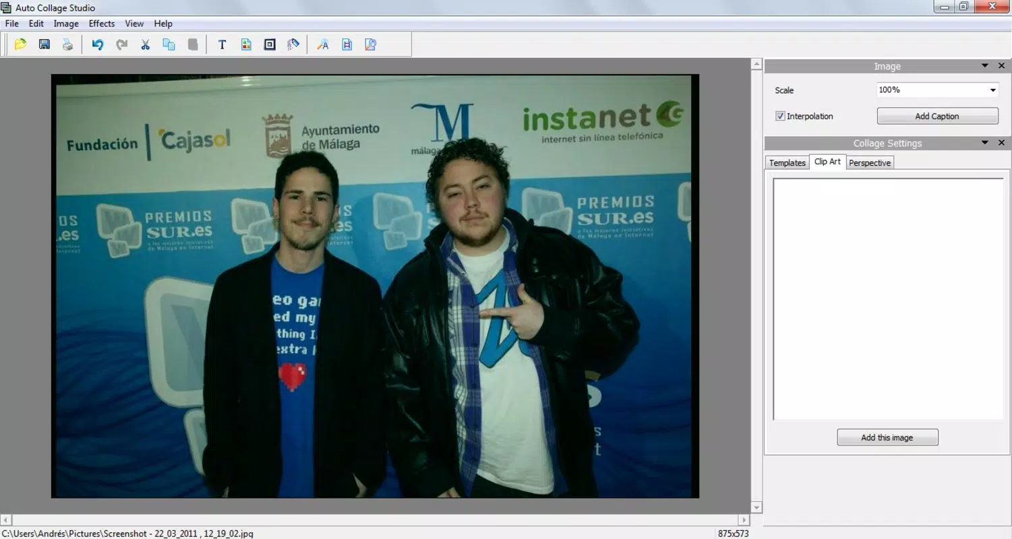Cut selection with the scissors icon
Image resolution: width=1012 pixels, height=539 pixels.
(145, 44)
